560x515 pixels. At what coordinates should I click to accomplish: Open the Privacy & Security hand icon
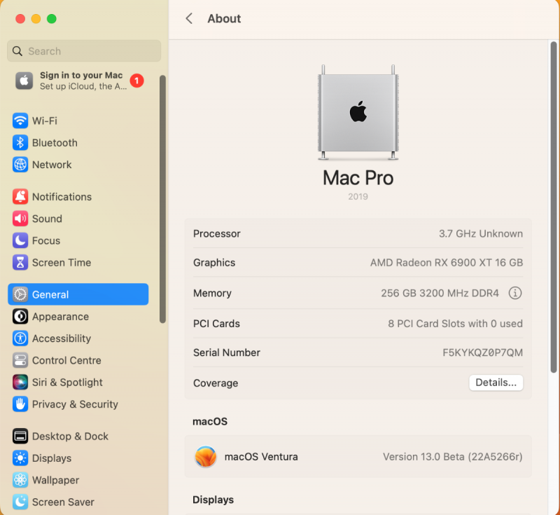[20, 404]
